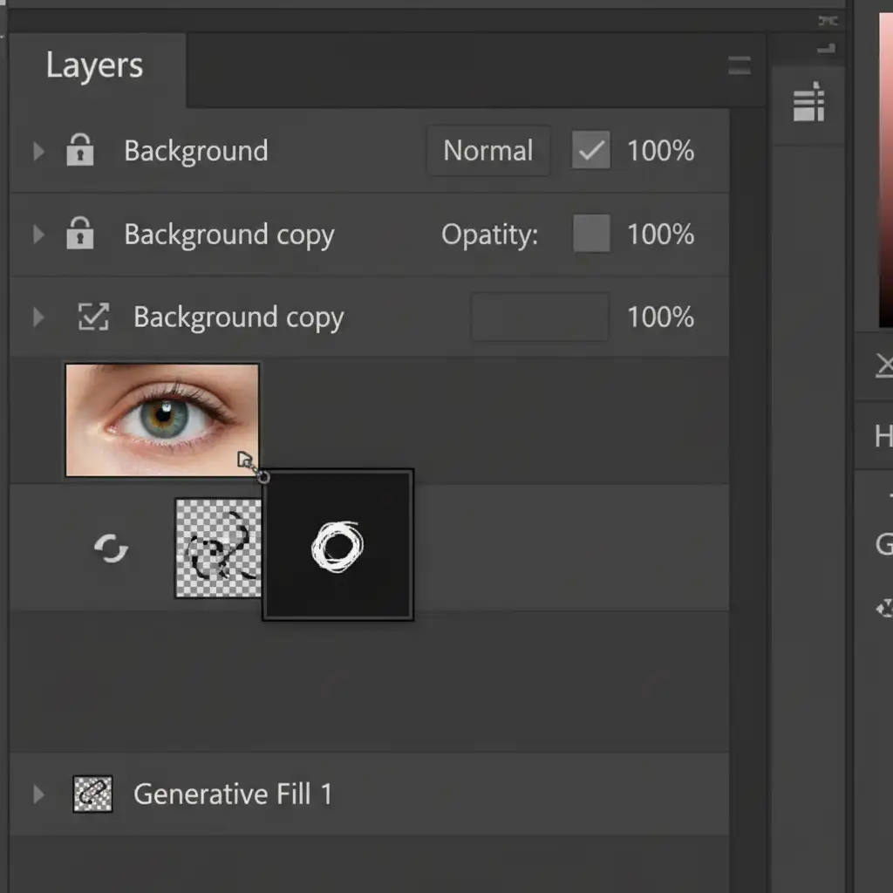This screenshot has height=893, width=893.
Task: Expand the Generative Fill 1 layer group
Action: (38, 794)
